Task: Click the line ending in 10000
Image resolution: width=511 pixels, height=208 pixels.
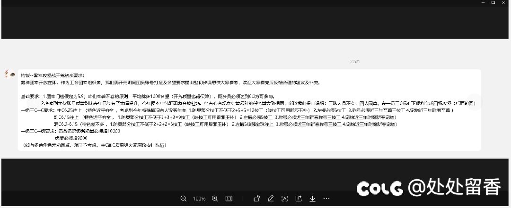Action: 70,131
